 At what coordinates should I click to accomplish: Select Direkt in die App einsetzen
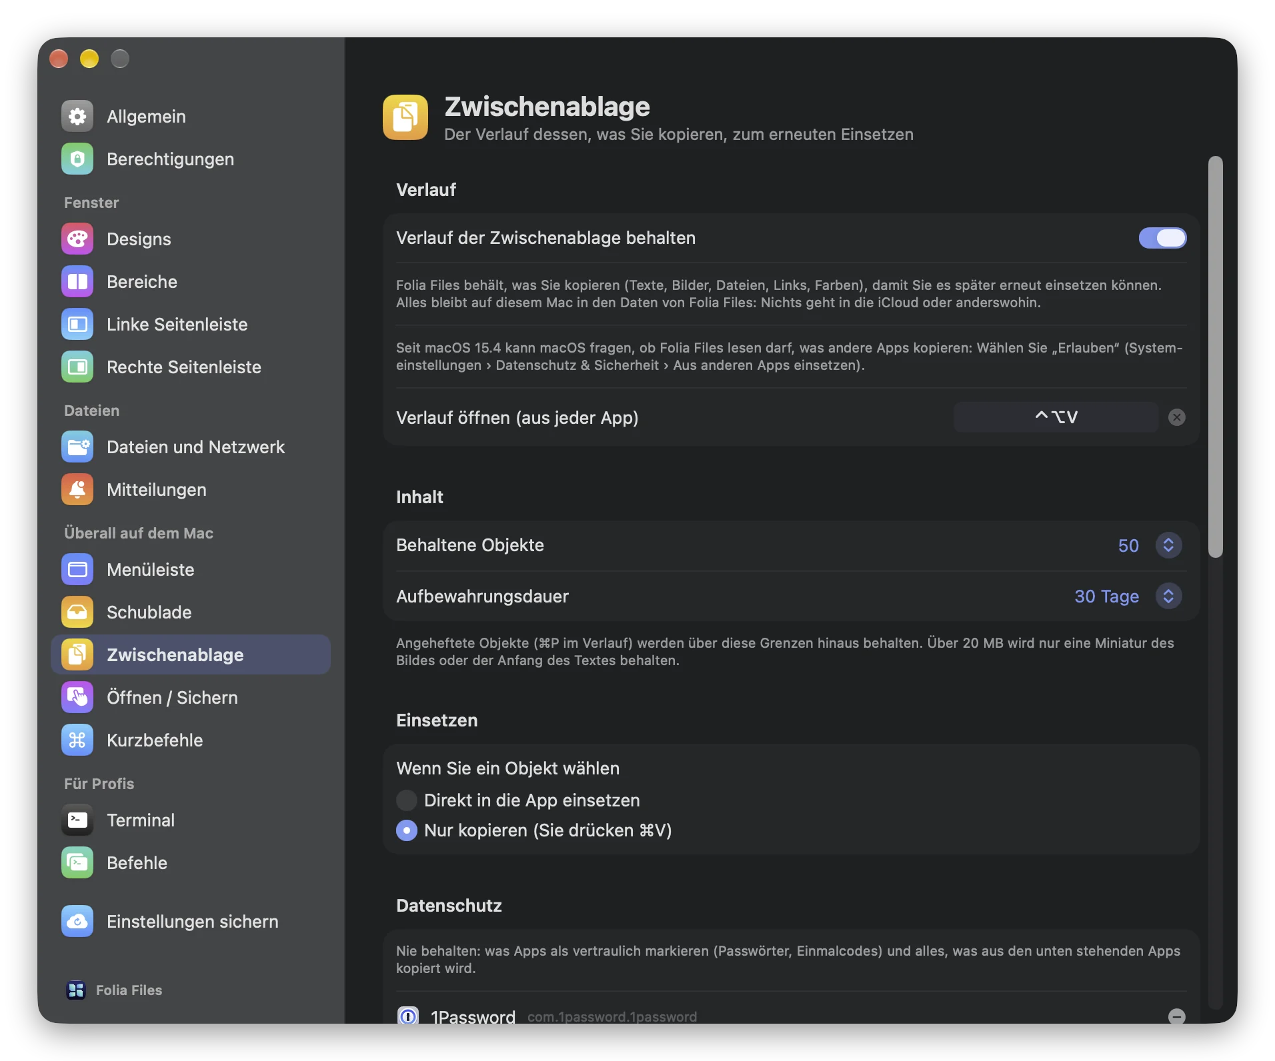pos(407,800)
